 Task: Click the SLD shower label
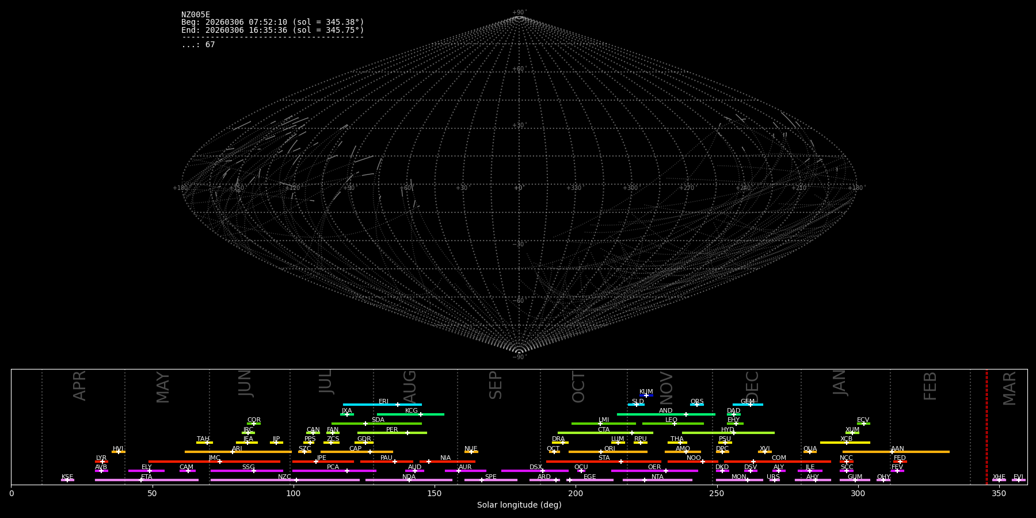coord(638,402)
